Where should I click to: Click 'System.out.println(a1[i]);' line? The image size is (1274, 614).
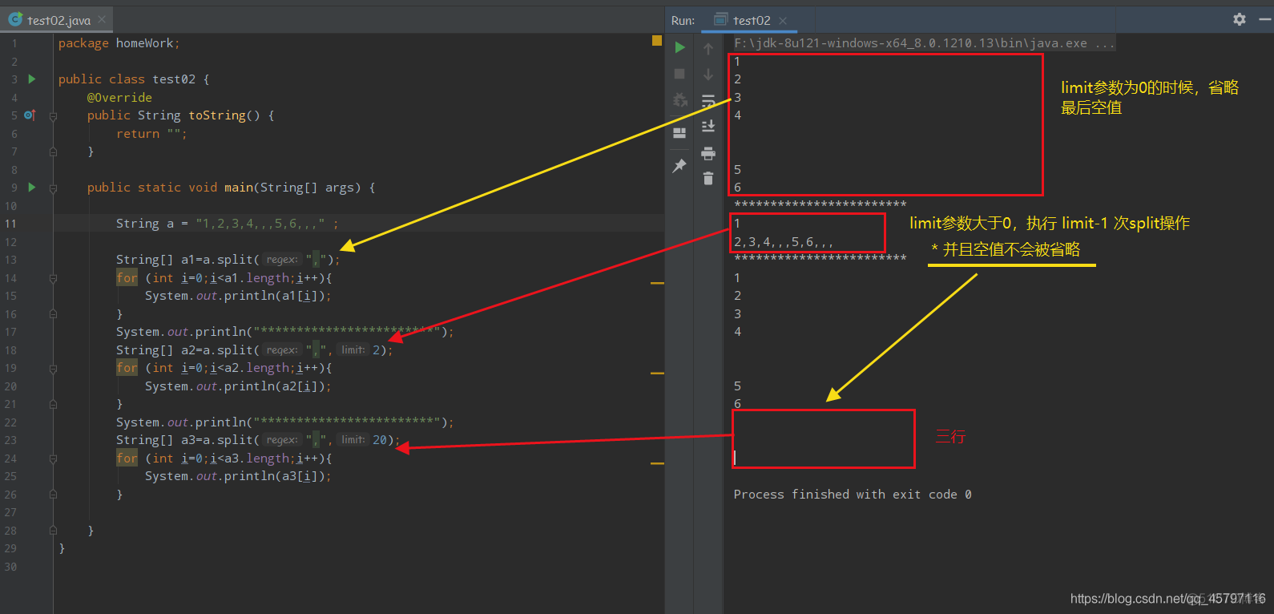click(238, 296)
